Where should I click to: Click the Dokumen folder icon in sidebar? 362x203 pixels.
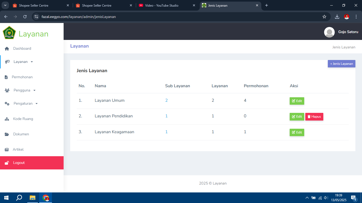[7, 134]
